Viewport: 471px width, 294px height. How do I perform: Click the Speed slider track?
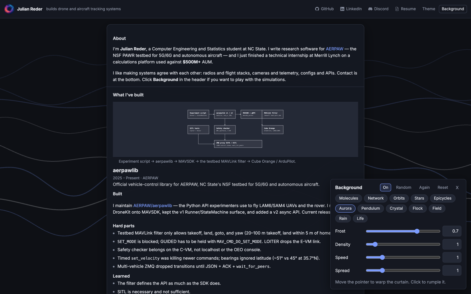pyautogui.click(x=403, y=257)
